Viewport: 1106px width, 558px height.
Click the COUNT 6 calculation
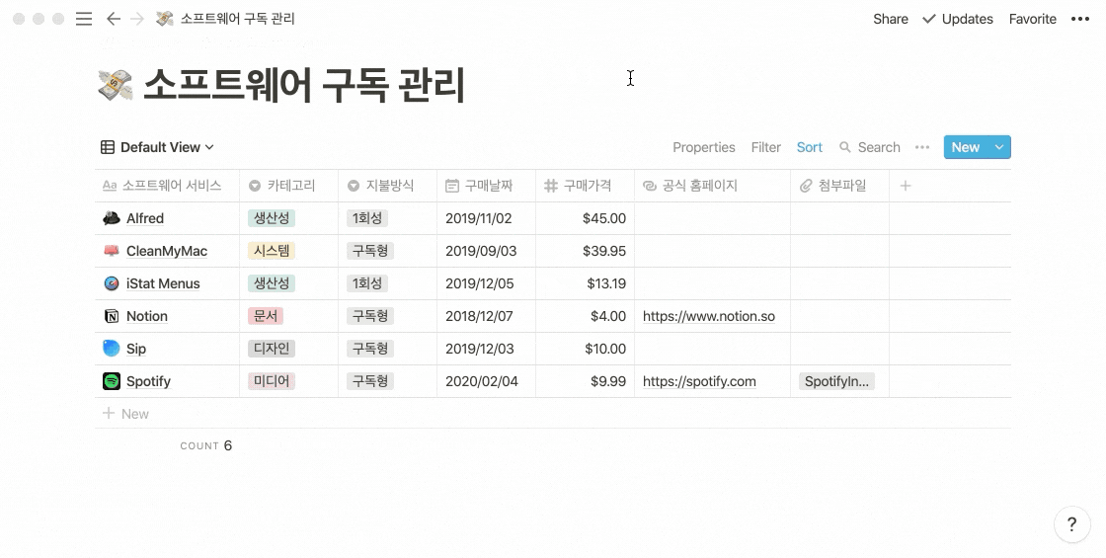[x=205, y=445]
